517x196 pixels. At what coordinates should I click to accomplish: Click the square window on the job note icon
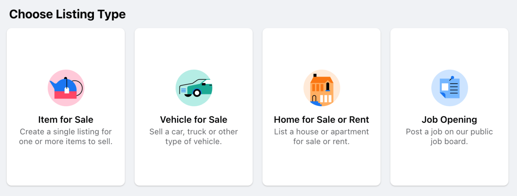click(x=445, y=87)
